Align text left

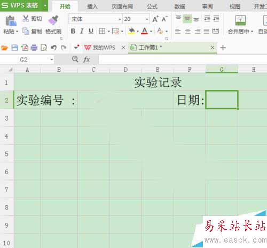(x=178, y=32)
